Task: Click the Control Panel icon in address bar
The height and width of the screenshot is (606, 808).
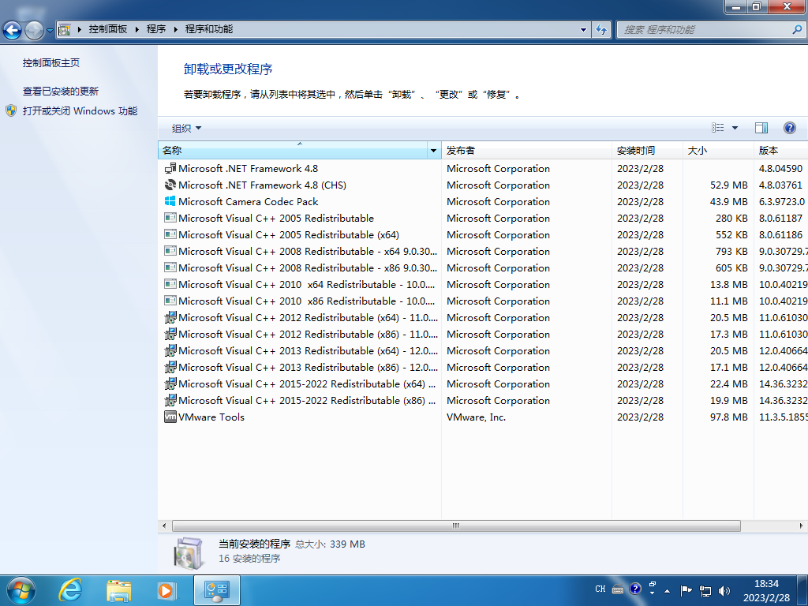Action: (65, 29)
